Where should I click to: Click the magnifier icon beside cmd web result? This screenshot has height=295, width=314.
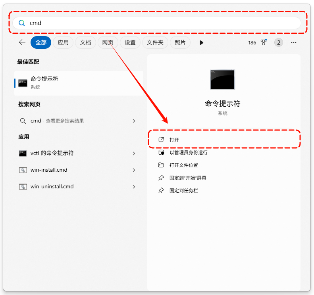(23, 121)
